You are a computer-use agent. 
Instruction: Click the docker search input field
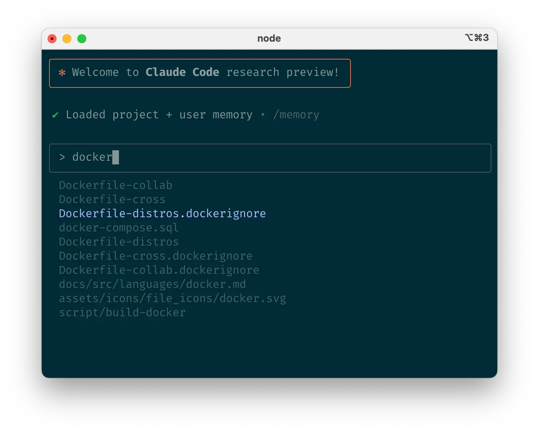coord(270,158)
